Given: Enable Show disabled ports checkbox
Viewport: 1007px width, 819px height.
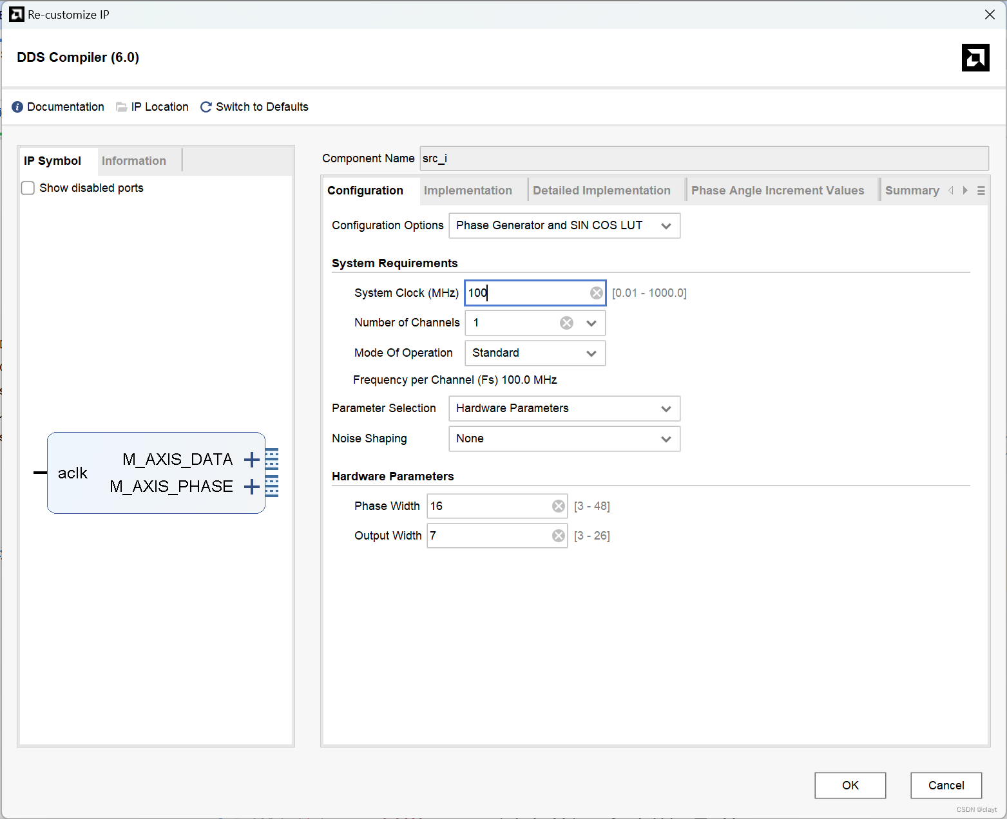Looking at the screenshot, I should (x=28, y=188).
